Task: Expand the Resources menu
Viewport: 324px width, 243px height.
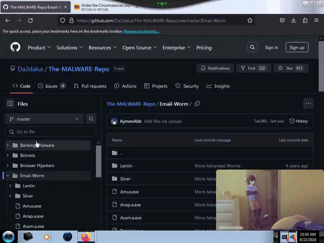Action: (x=103, y=47)
